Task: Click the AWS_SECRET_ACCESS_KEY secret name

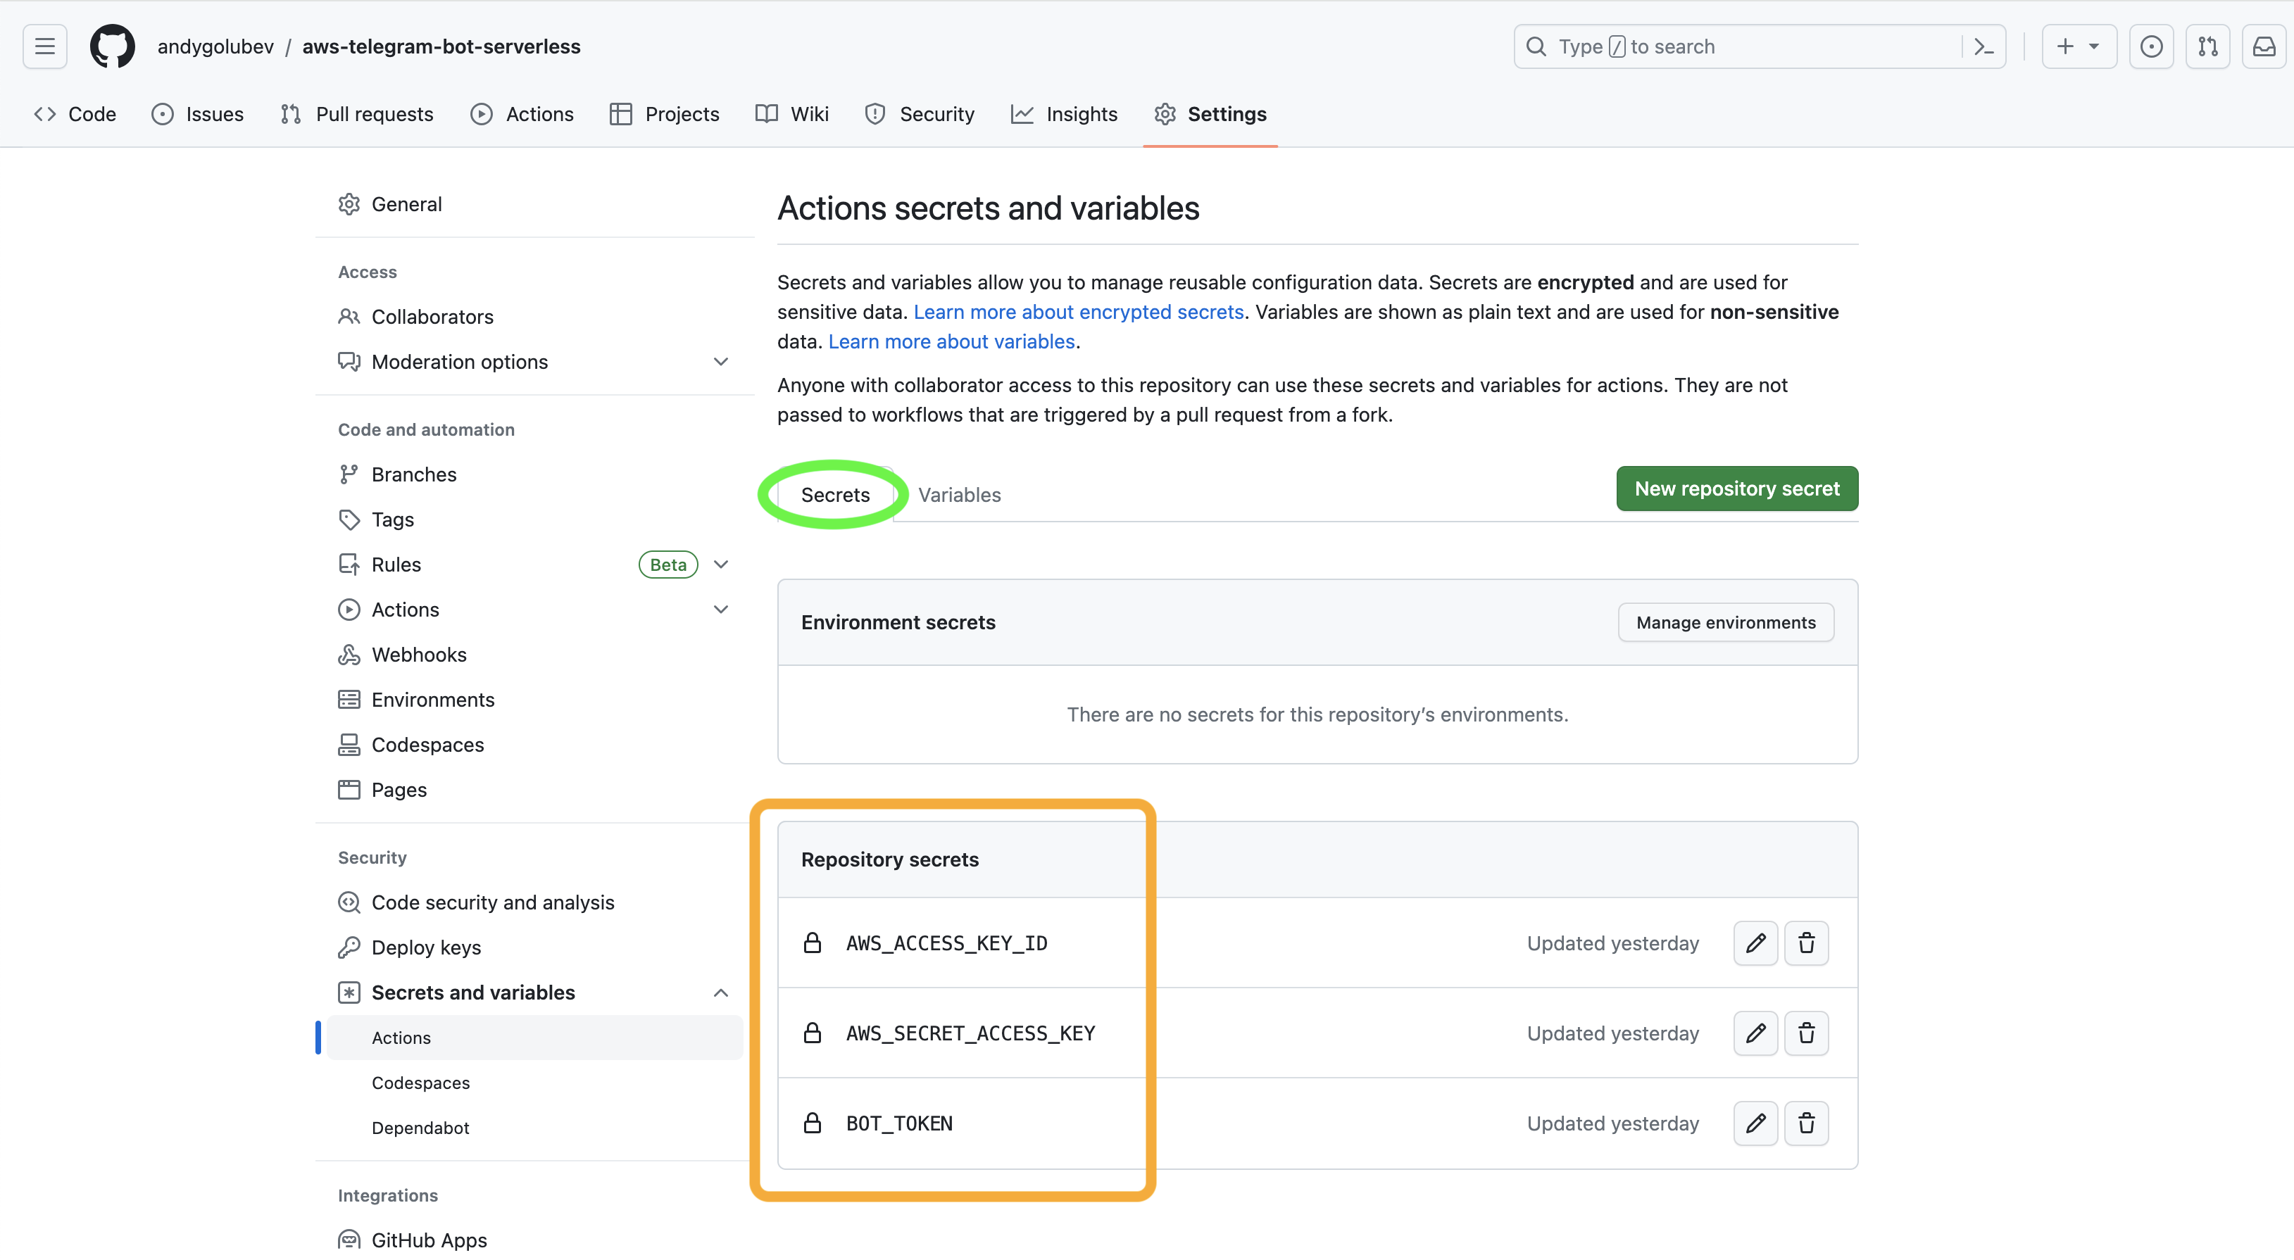Action: [970, 1033]
